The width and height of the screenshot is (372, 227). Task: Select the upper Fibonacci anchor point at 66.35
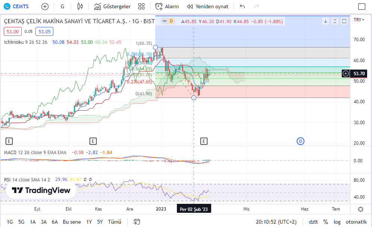coord(155,47)
